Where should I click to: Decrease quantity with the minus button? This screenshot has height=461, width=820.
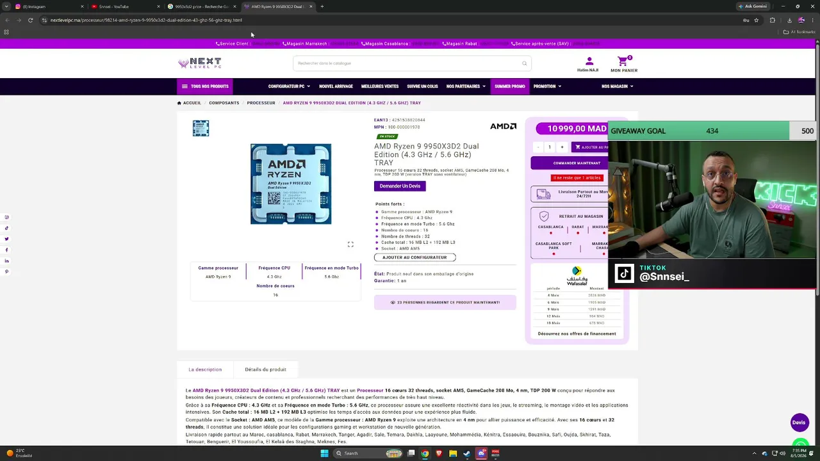click(537, 147)
